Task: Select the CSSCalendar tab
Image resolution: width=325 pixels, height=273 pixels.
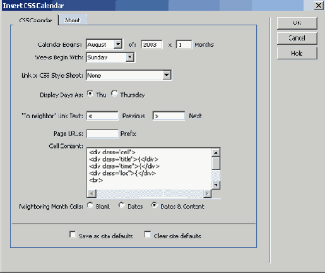Action: pos(35,20)
